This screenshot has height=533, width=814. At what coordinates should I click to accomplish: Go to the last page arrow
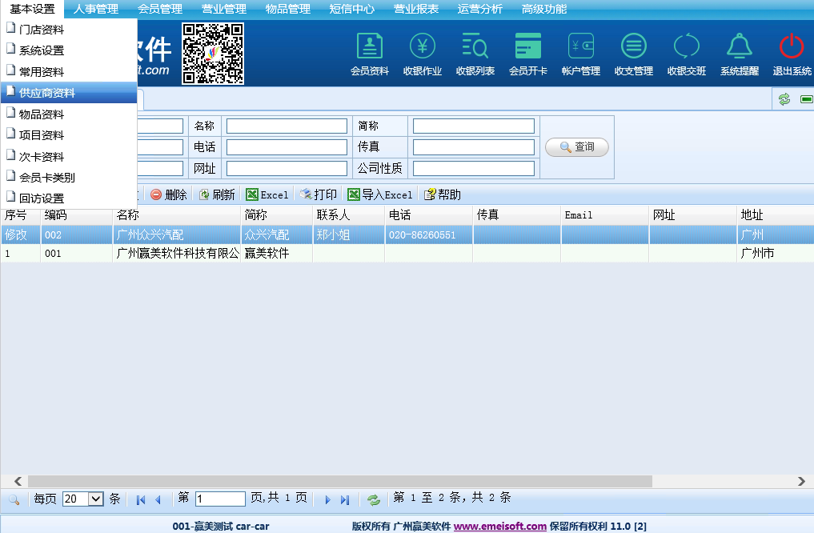tap(345, 499)
